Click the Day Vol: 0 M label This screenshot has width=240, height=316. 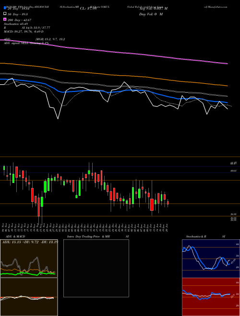151,14
